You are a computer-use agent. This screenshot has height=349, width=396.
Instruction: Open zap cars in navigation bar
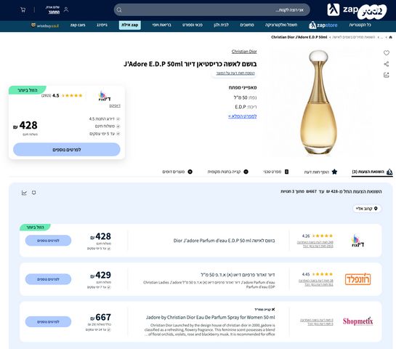78,25
